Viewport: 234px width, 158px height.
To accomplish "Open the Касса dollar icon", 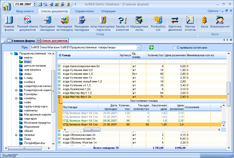I will pos(204,22).
